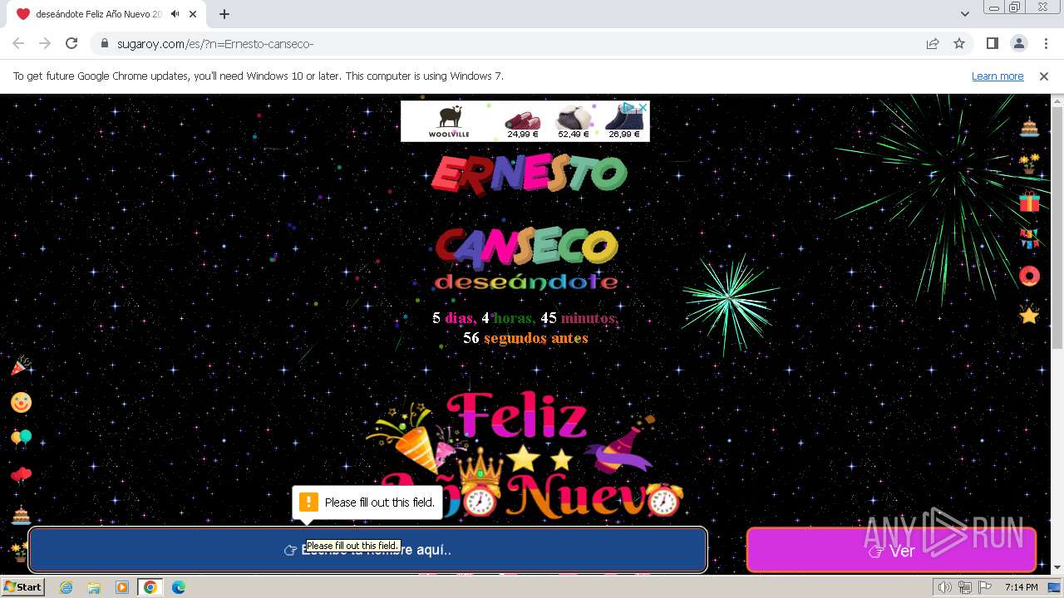Open the system tray volume control
Screen dimensions: 1064x598
coord(945,587)
